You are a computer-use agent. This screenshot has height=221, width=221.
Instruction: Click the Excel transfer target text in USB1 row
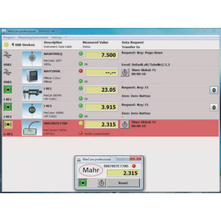pos(146,65)
